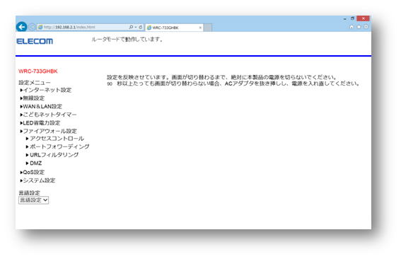Click the ELECOM logo
This screenshot has height=259, width=401.
click(x=35, y=41)
